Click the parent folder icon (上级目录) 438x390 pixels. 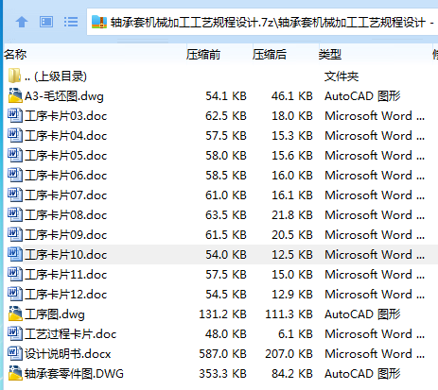[x=14, y=76]
